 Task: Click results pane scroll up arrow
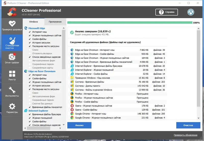point(198,29)
